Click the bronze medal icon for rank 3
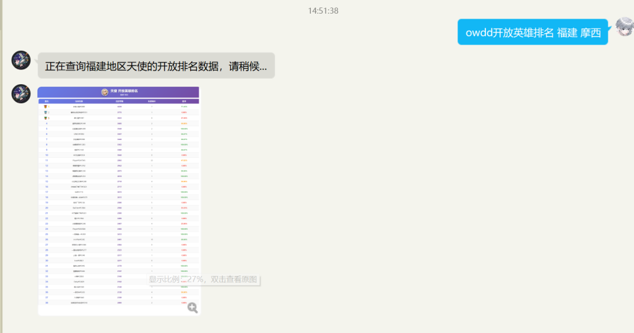The image size is (634, 333). pos(46,118)
